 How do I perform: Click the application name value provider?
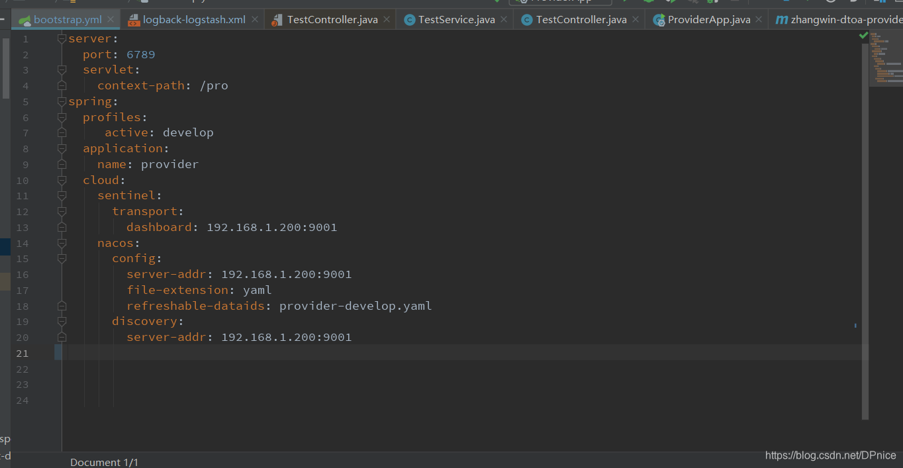coord(169,164)
